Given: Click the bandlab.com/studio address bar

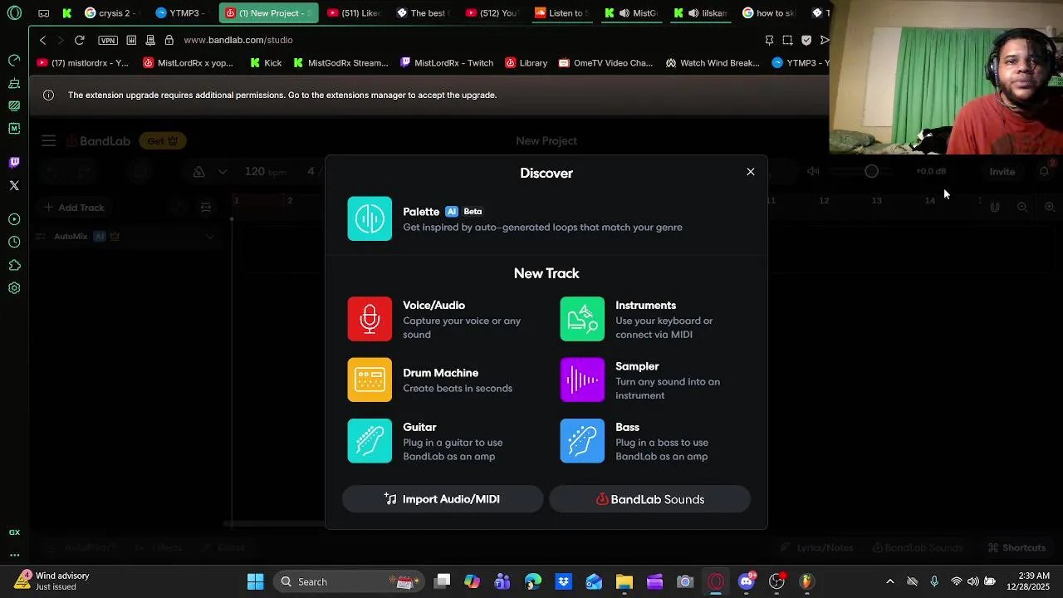Looking at the screenshot, I should (238, 40).
